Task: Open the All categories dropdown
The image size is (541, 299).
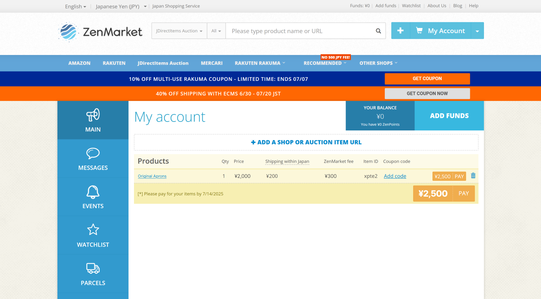Action: 216,31
